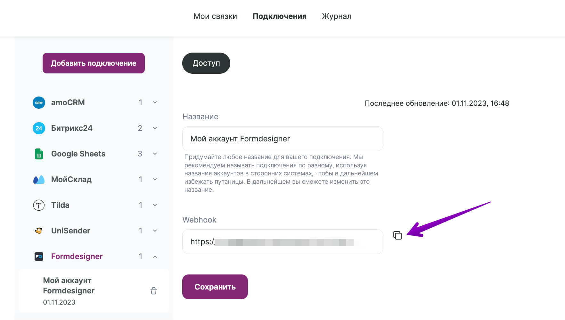Viewport: 565px width, 320px height.
Task: Click the МойСклад logo icon
Action: (39, 180)
